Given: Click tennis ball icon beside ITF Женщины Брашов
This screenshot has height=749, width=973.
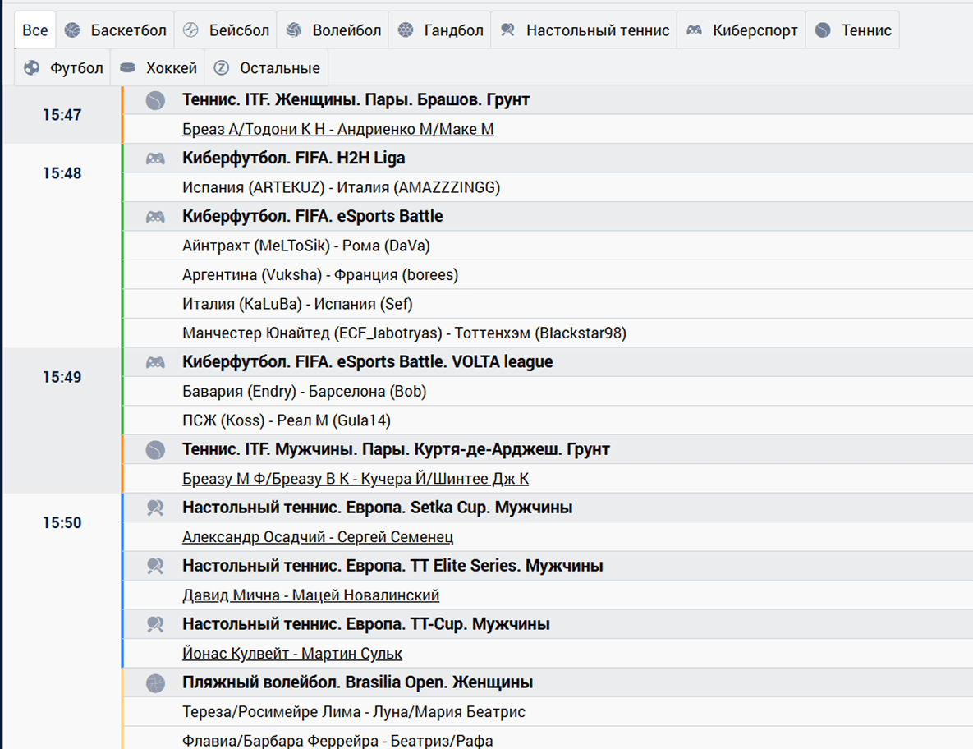Looking at the screenshot, I should pyautogui.click(x=155, y=100).
